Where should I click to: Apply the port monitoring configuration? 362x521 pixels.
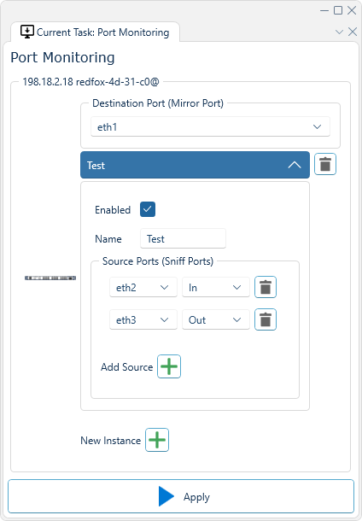point(181,496)
